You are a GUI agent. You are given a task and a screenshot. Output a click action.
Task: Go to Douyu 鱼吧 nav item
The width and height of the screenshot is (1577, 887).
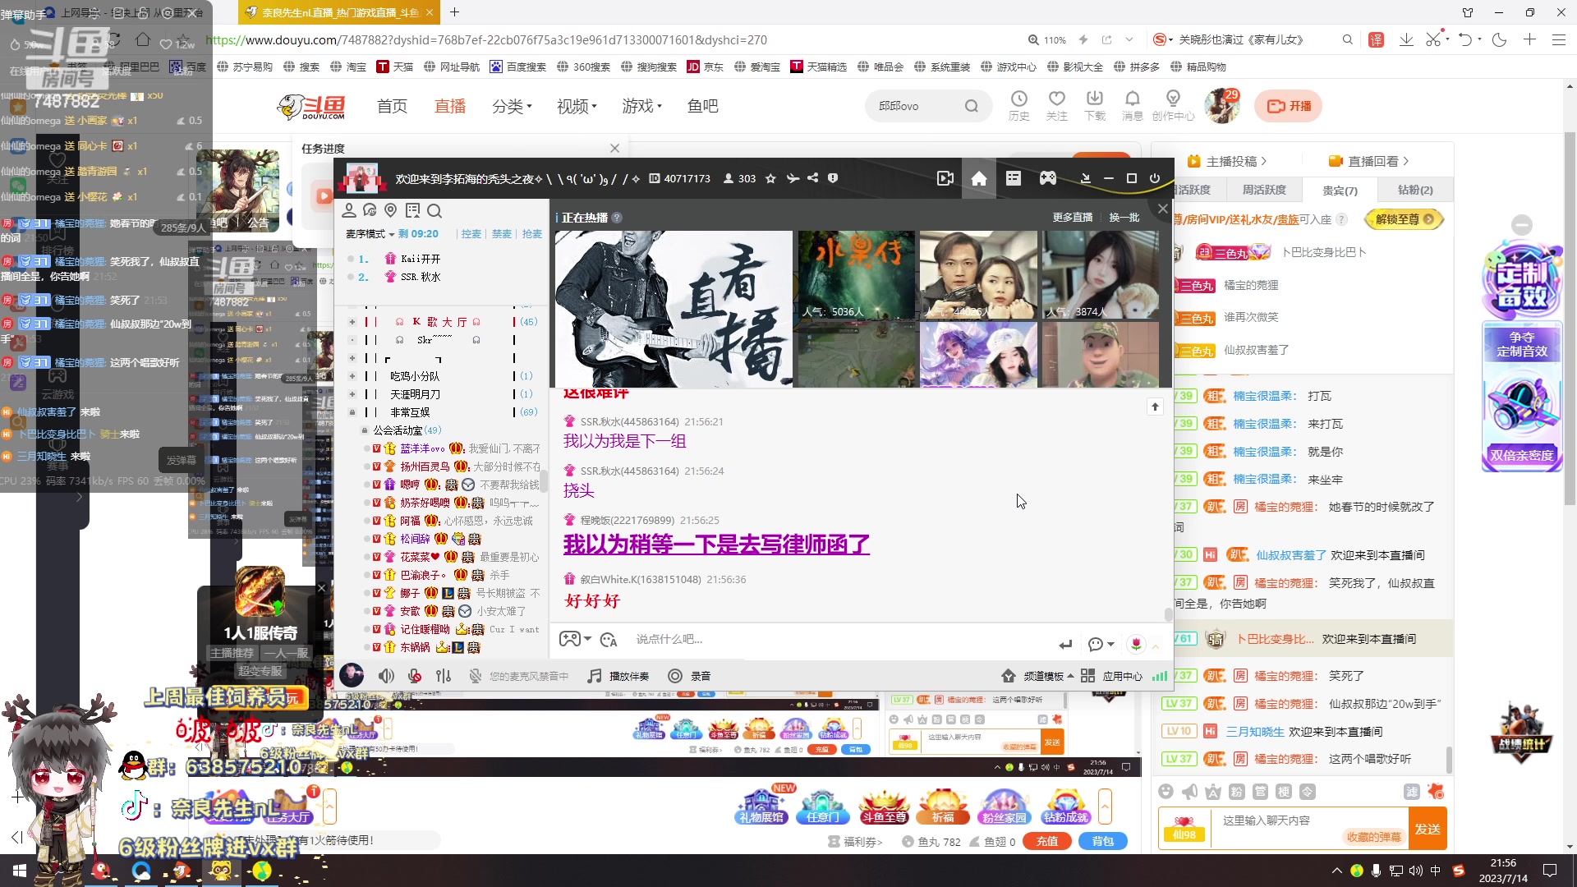pos(702,107)
